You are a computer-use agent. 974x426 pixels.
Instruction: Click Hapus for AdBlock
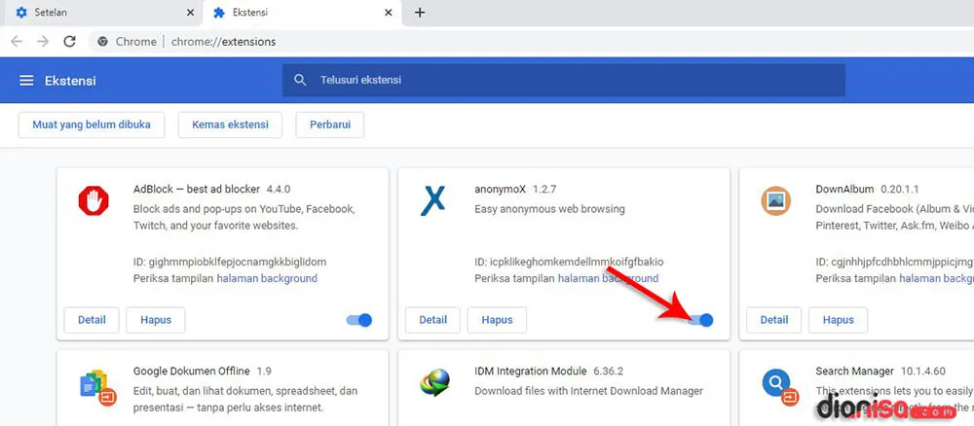[x=155, y=320]
